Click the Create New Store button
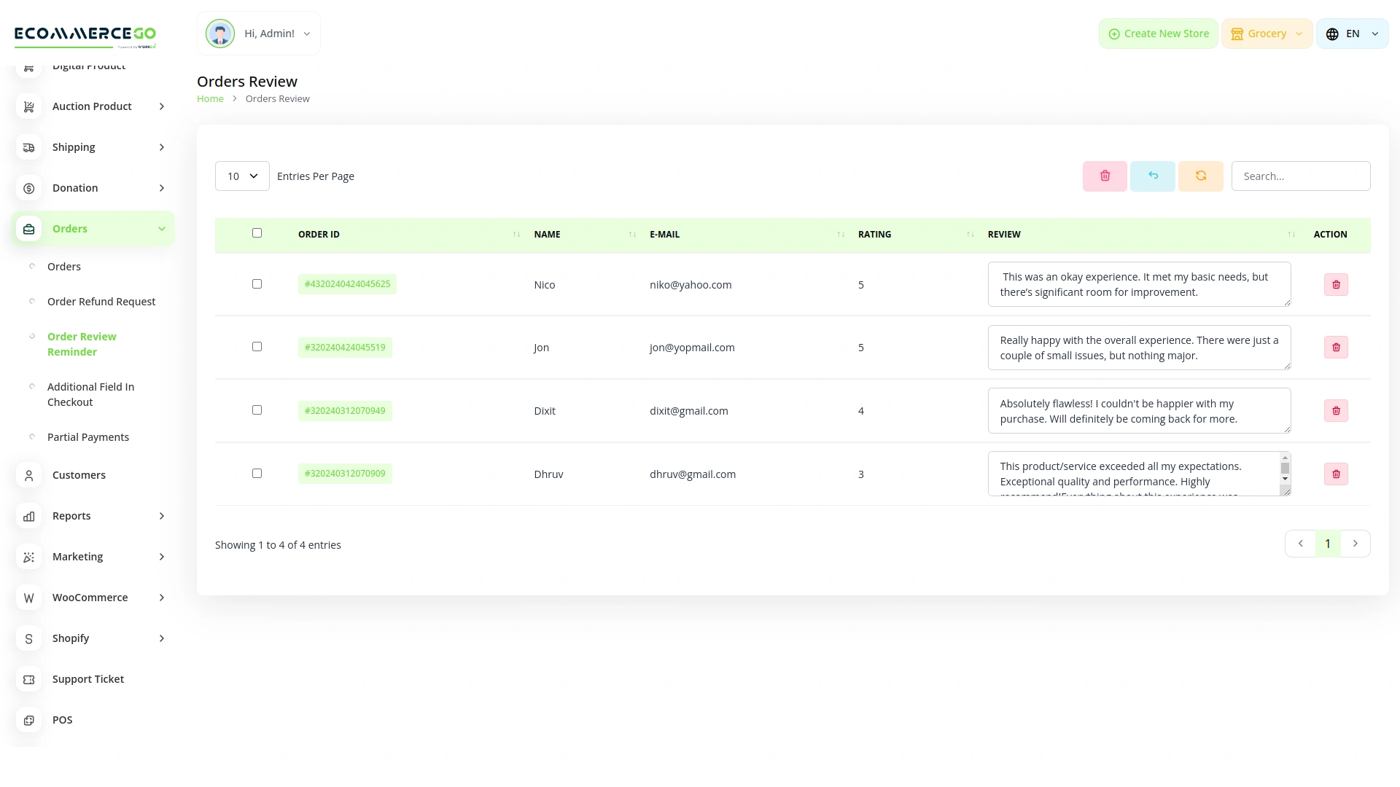Image resolution: width=1400 pixels, height=787 pixels. click(1158, 33)
